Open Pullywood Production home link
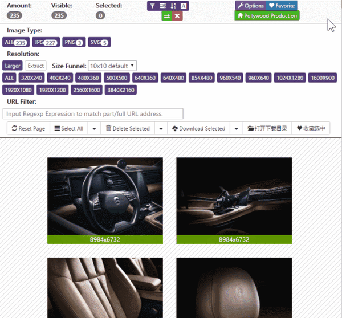Screen dimensions: 342x318 [x=267, y=16]
